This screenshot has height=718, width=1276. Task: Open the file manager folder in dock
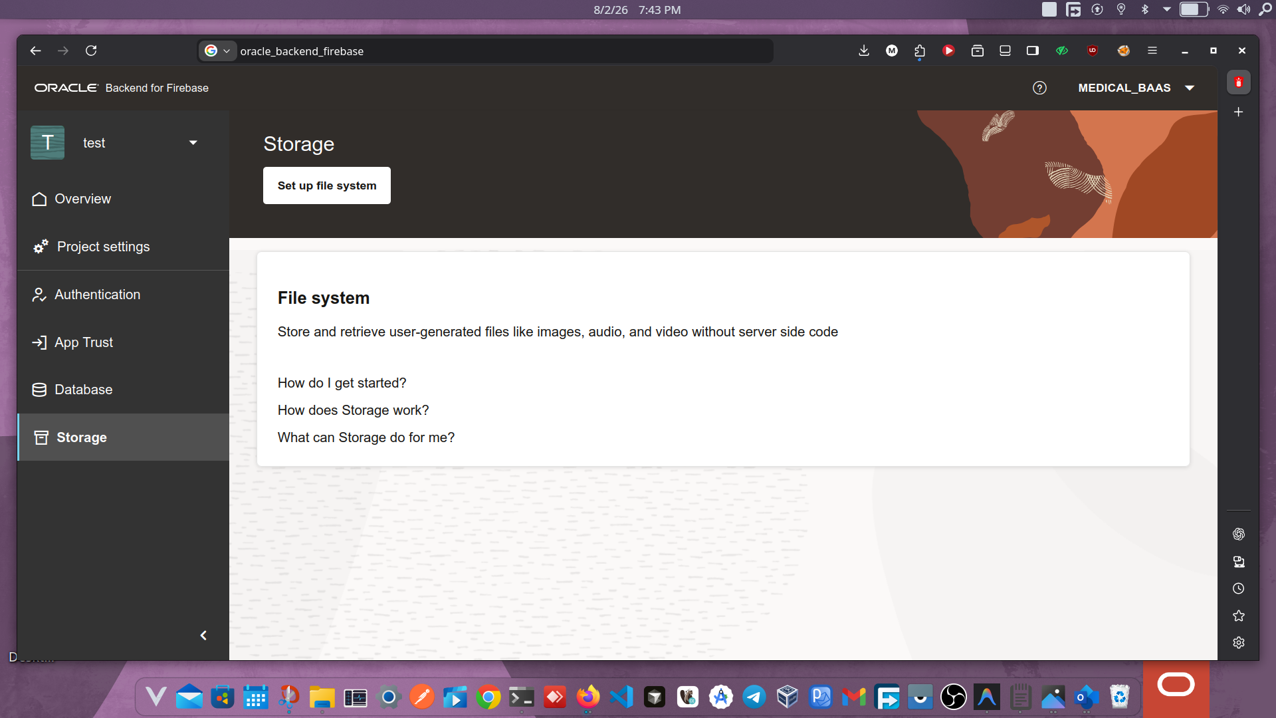(322, 697)
